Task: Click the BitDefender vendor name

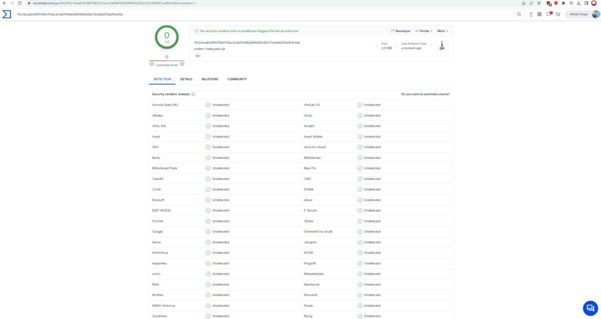Action: (313, 158)
